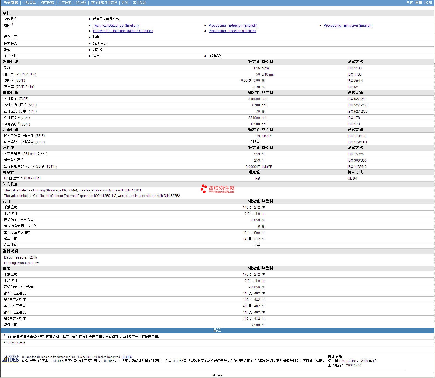Click the 第5气缸区温度 row label
Image resolution: width=435 pixels, height=378 pixels.
(x=15, y=319)
